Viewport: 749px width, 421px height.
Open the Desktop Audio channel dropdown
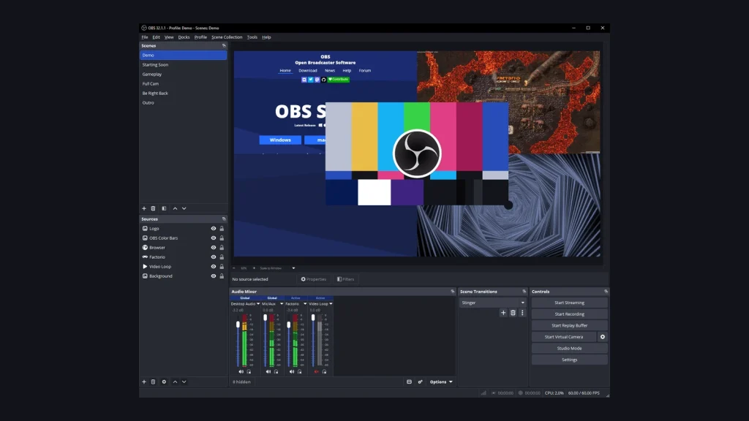click(258, 304)
